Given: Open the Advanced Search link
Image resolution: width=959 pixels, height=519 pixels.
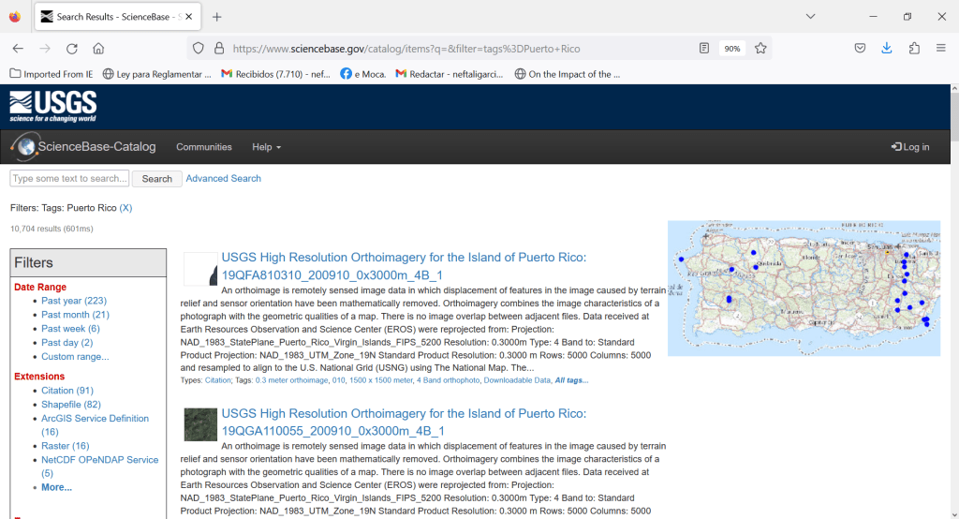Looking at the screenshot, I should [x=223, y=178].
